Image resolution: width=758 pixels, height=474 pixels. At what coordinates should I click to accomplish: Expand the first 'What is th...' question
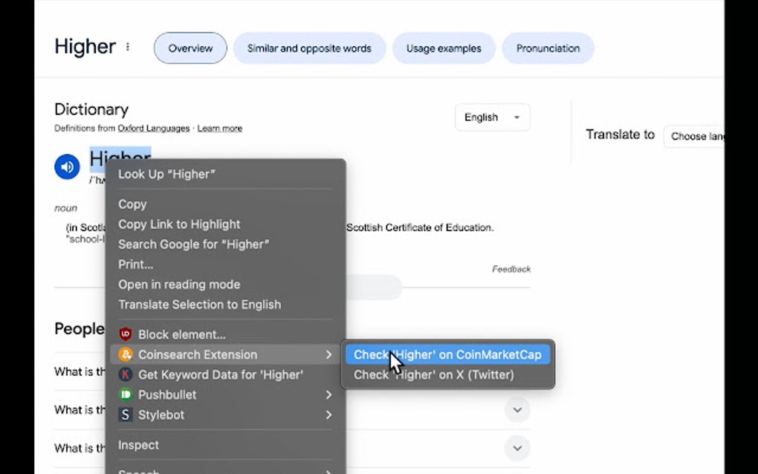pos(517,371)
